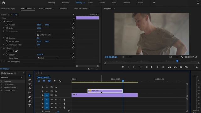Switch to Audio workspace
201x113 pixels.
click(x=114, y=3)
